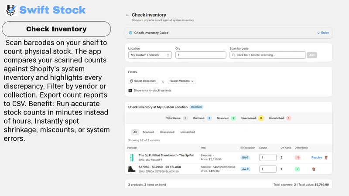
Task: Click the info icon in Check Inventory Guide
Action: (x=130, y=33)
